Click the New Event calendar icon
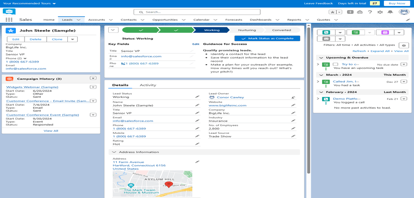The width and height of the screenshot is (414, 198). [385, 32]
